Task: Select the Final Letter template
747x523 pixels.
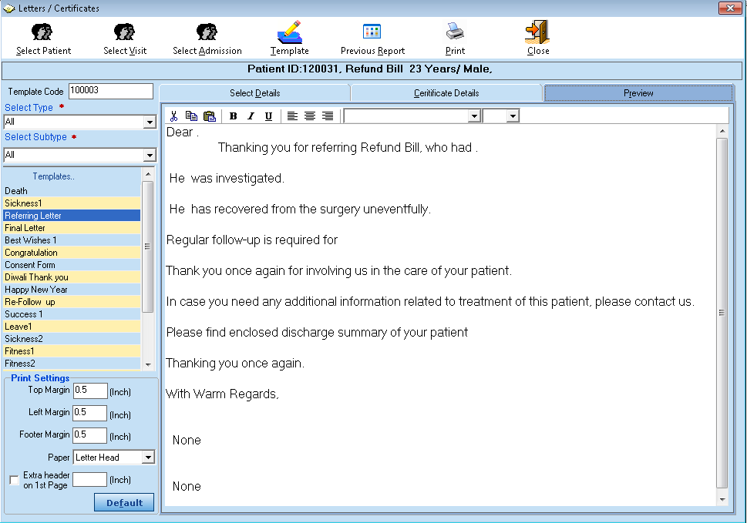Action: 72,228
